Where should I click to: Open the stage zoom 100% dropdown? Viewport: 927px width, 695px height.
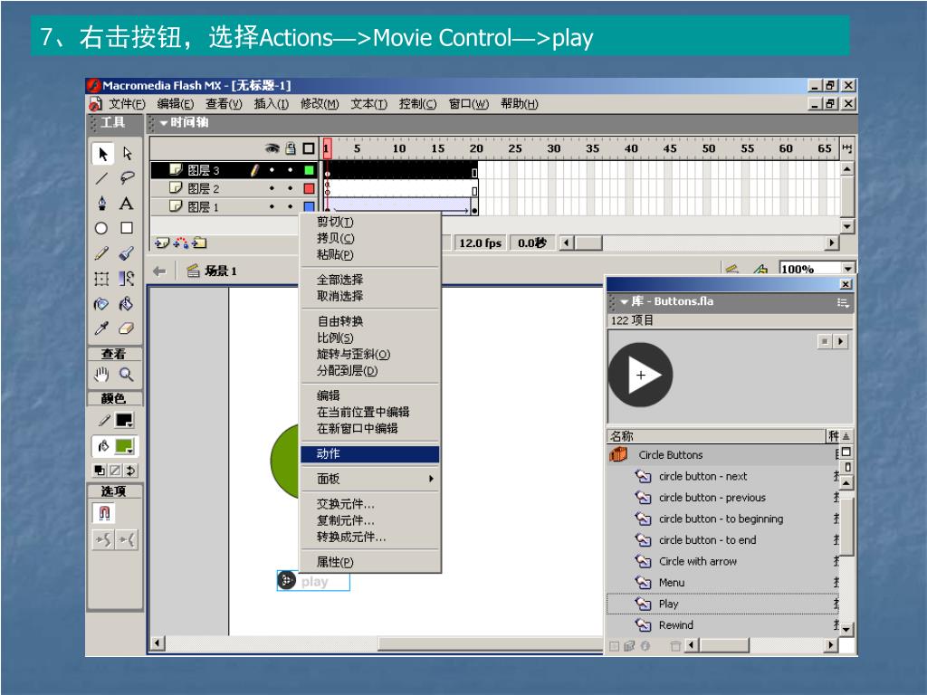pos(847,269)
